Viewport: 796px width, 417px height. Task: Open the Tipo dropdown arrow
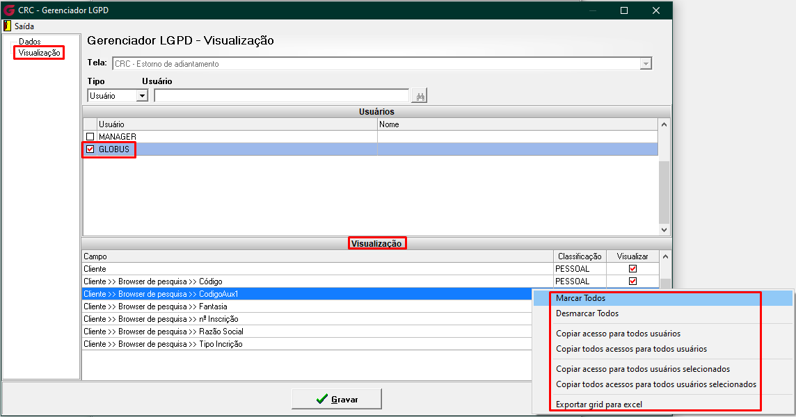[142, 96]
